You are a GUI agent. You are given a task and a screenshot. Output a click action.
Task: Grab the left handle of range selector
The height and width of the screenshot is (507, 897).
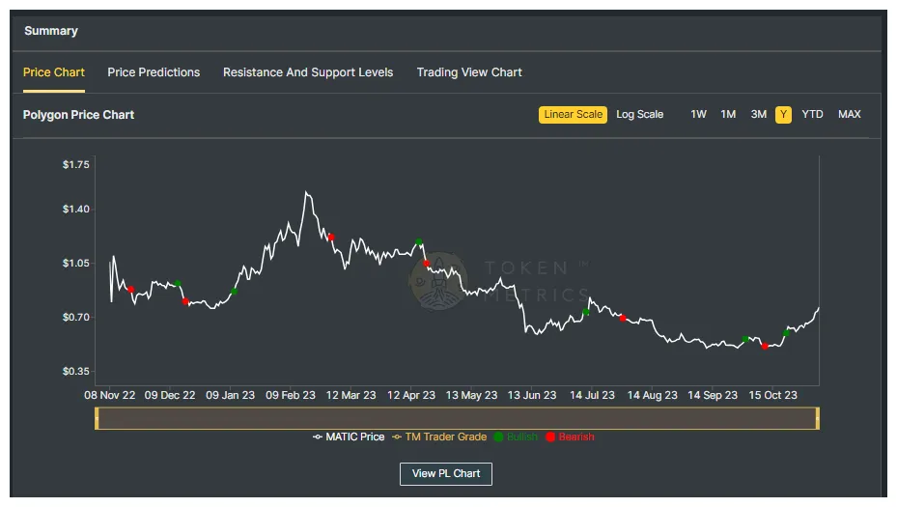click(x=97, y=418)
